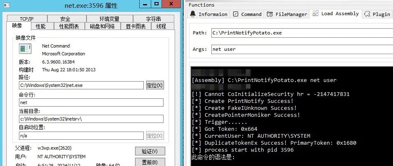Switch to the 环境变量 tab
This screenshot has height=166, width=393.
pos(110,19)
